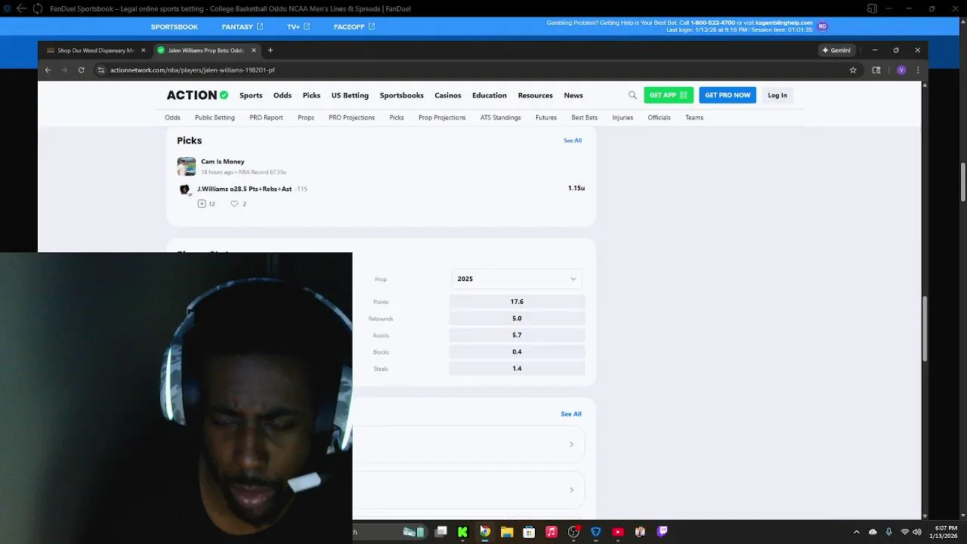Open YouTube from the taskbar
Image resolution: width=967 pixels, height=544 pixels.
coord(618,532)
